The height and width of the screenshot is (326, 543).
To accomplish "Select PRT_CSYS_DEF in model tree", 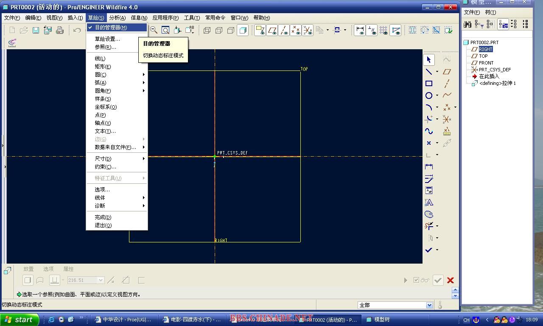I will [495, 70].
